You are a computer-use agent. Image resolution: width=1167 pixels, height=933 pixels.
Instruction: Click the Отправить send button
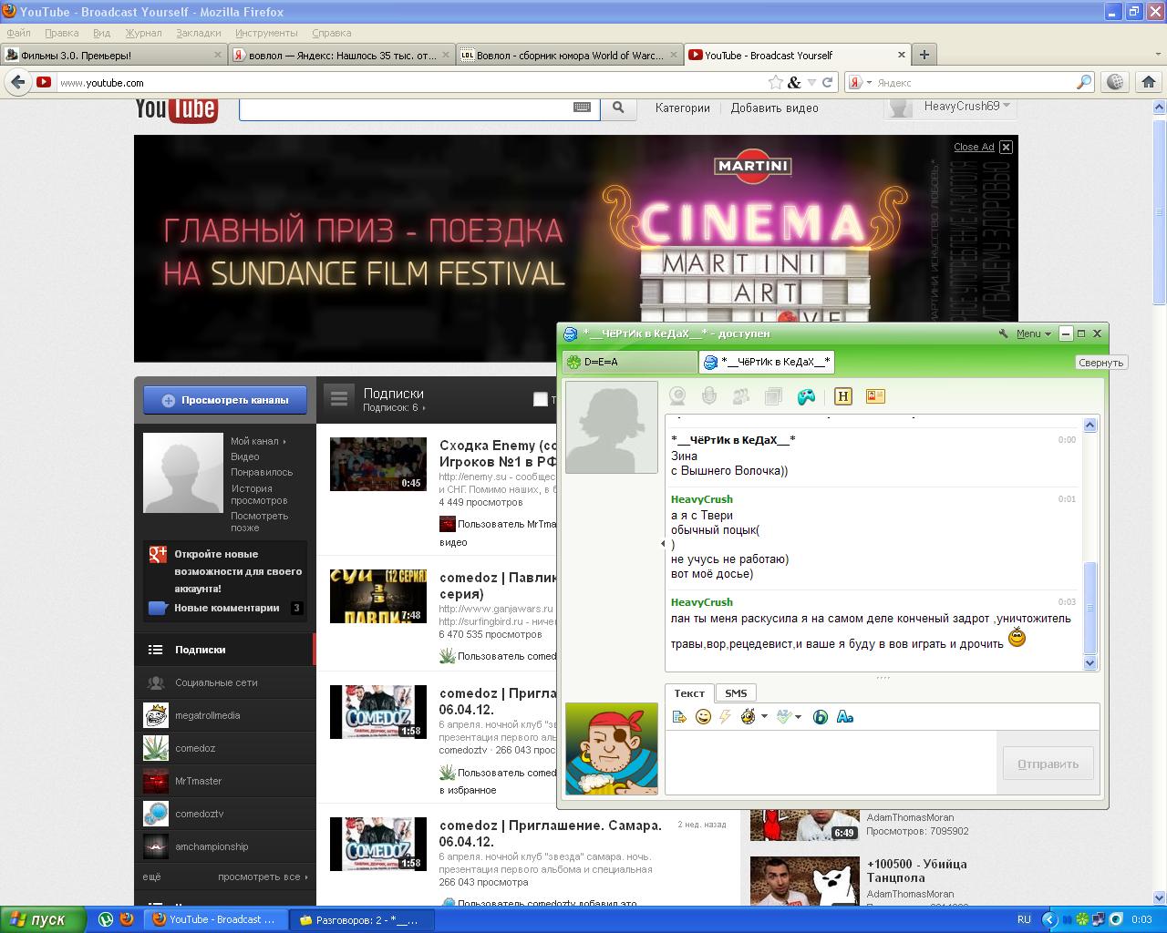coord(1048,764)
